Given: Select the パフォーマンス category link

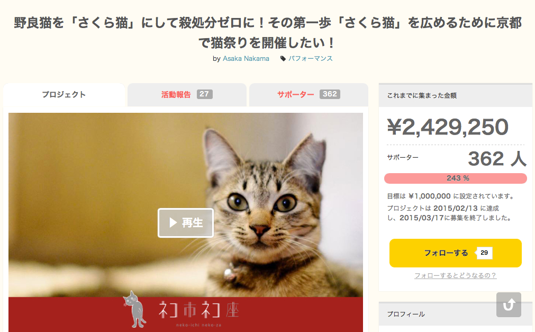Looking at the screenshot, I should (310, 59).
